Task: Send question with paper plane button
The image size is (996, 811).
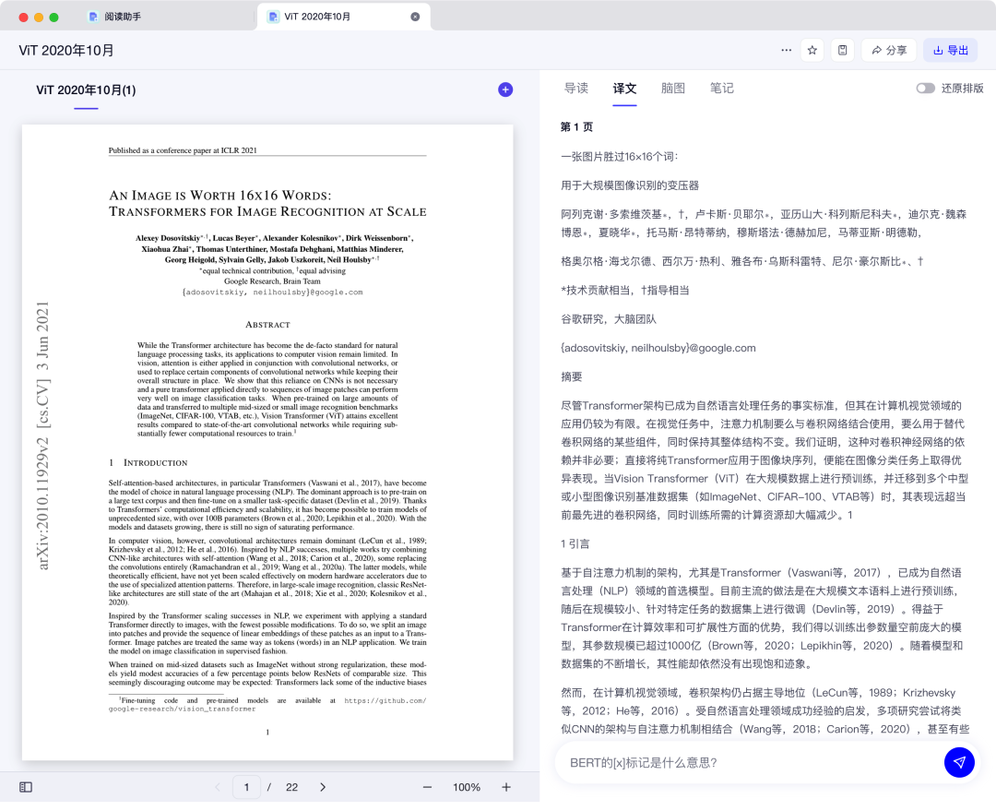Action: [x=959, y=762]
